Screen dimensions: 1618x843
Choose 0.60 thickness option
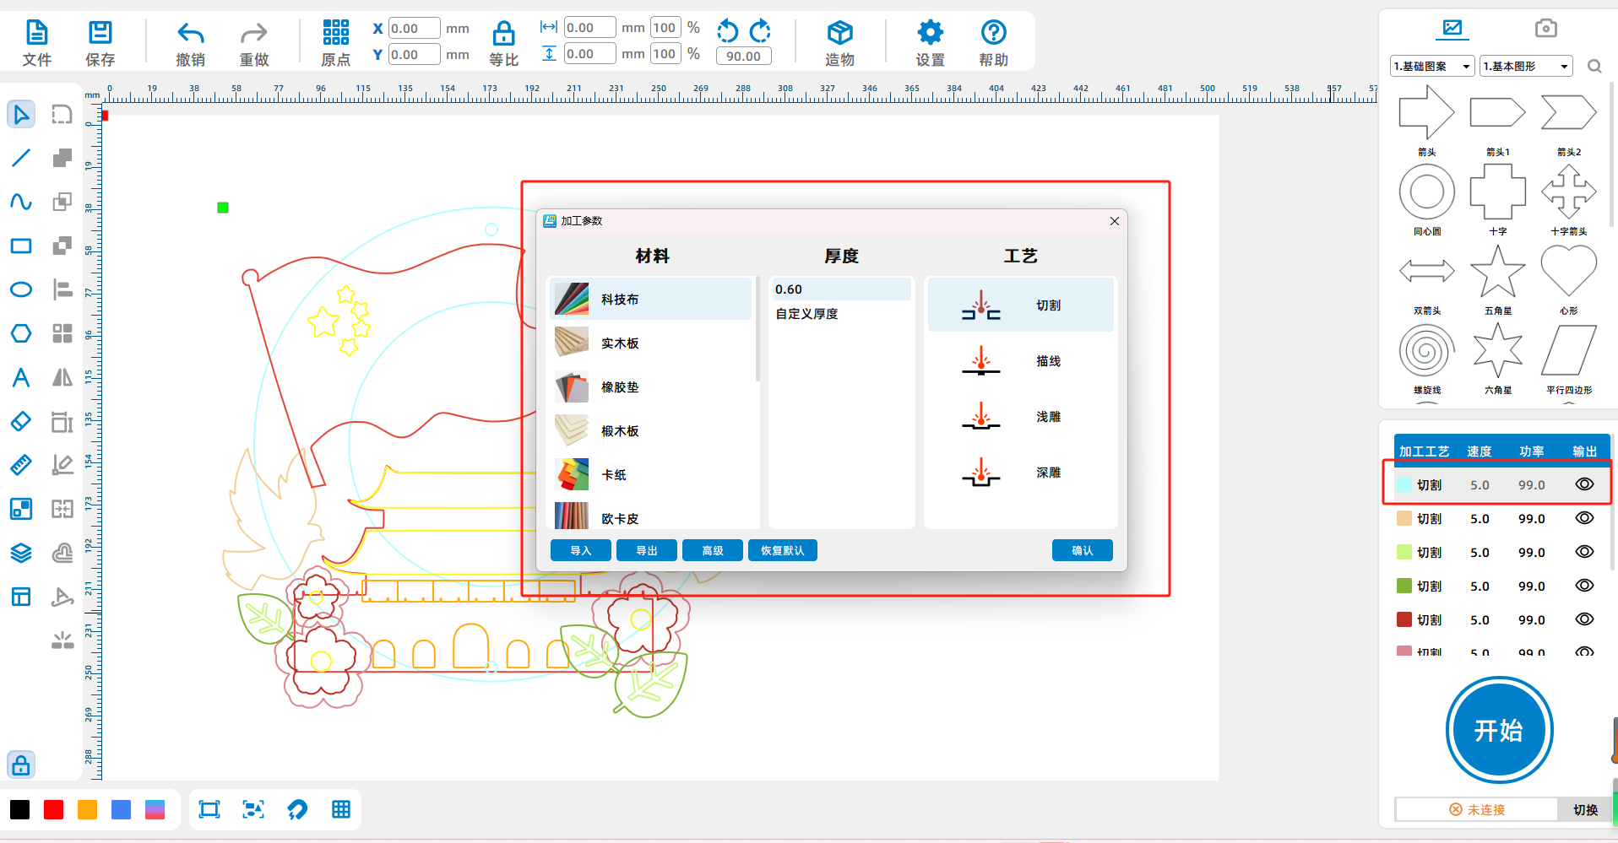[x=842, y=289]
